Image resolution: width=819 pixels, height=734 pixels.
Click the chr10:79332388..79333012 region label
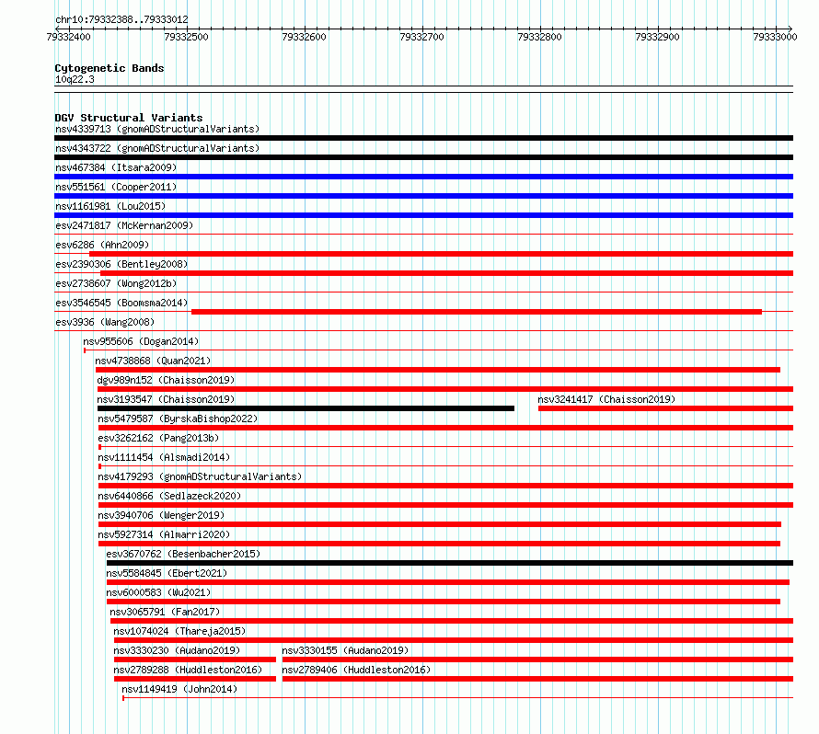[x=121, y=19]
